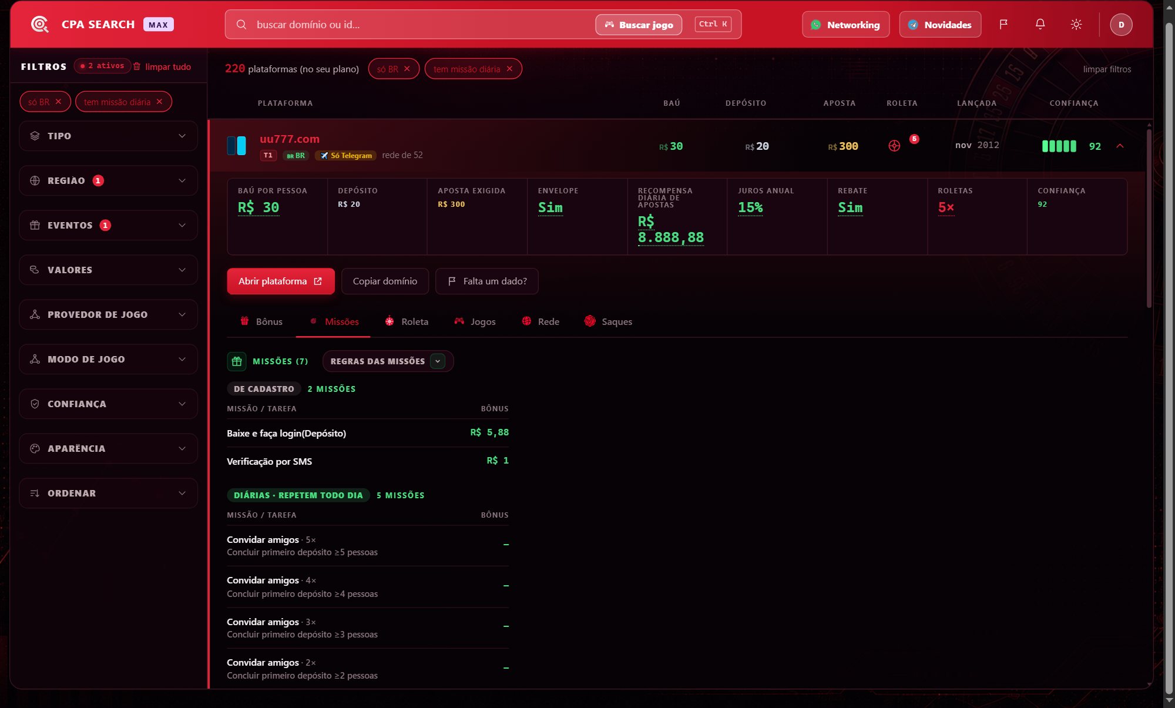
Task: Expand the Região filter section
Action: coord(108,180)
